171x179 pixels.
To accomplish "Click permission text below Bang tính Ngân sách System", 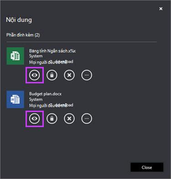I will [51, 62].
